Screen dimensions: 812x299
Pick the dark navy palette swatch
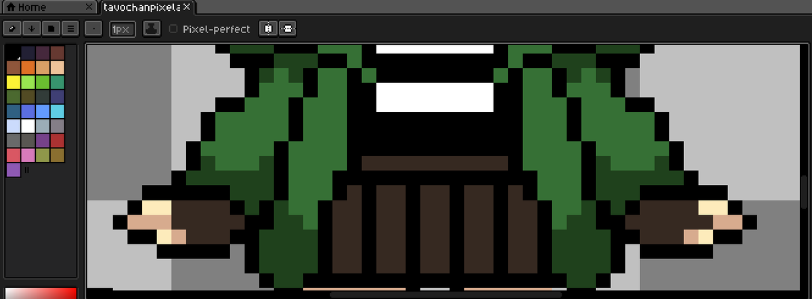(28, 53)
